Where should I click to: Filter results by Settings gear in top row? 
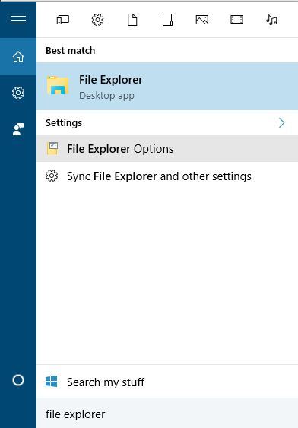[x=97, y=20]
